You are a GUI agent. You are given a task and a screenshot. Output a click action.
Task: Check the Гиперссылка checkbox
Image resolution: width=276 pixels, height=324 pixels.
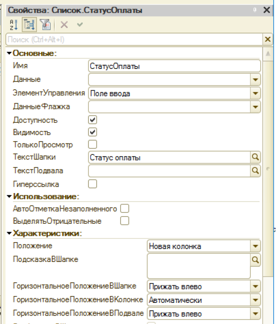point(92,184)
